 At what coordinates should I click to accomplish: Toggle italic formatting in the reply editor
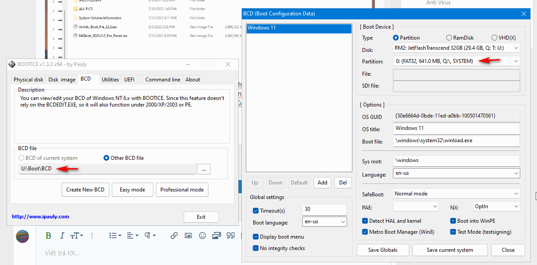62,236
